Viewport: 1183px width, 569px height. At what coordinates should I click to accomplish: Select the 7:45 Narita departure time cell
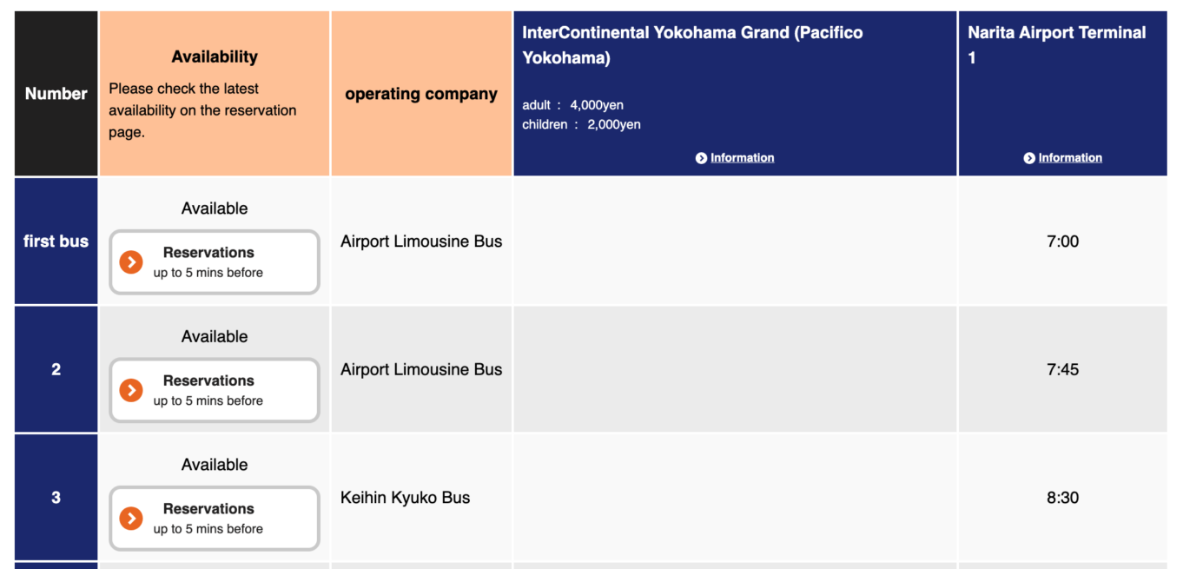(x=1062, y=369)
